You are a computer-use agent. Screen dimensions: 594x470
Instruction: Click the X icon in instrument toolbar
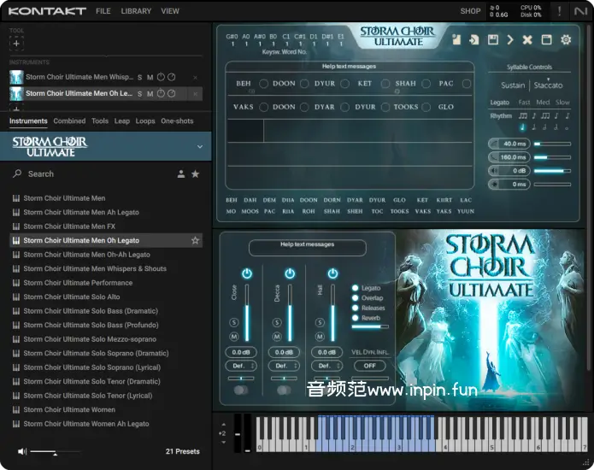tap(527, 40)
